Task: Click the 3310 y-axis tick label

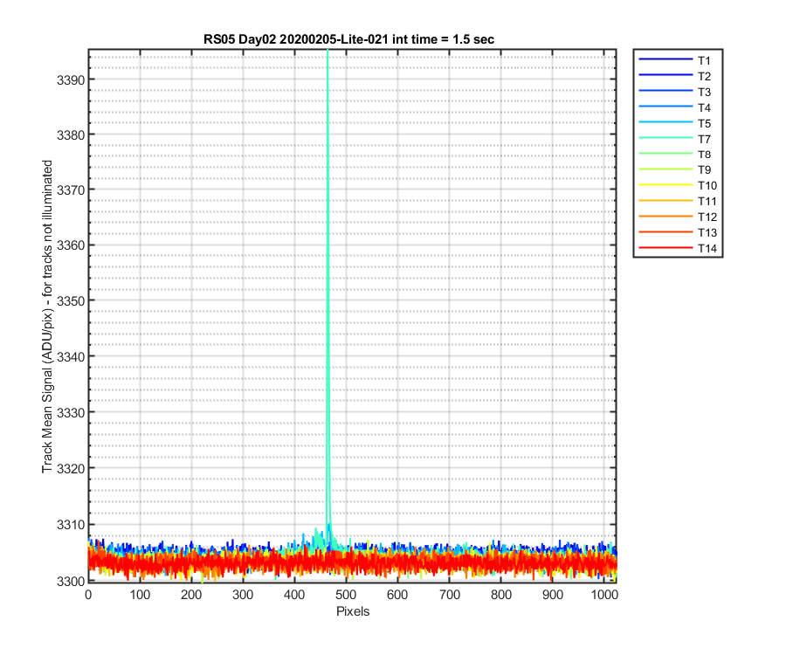Action: coord(71,525)
